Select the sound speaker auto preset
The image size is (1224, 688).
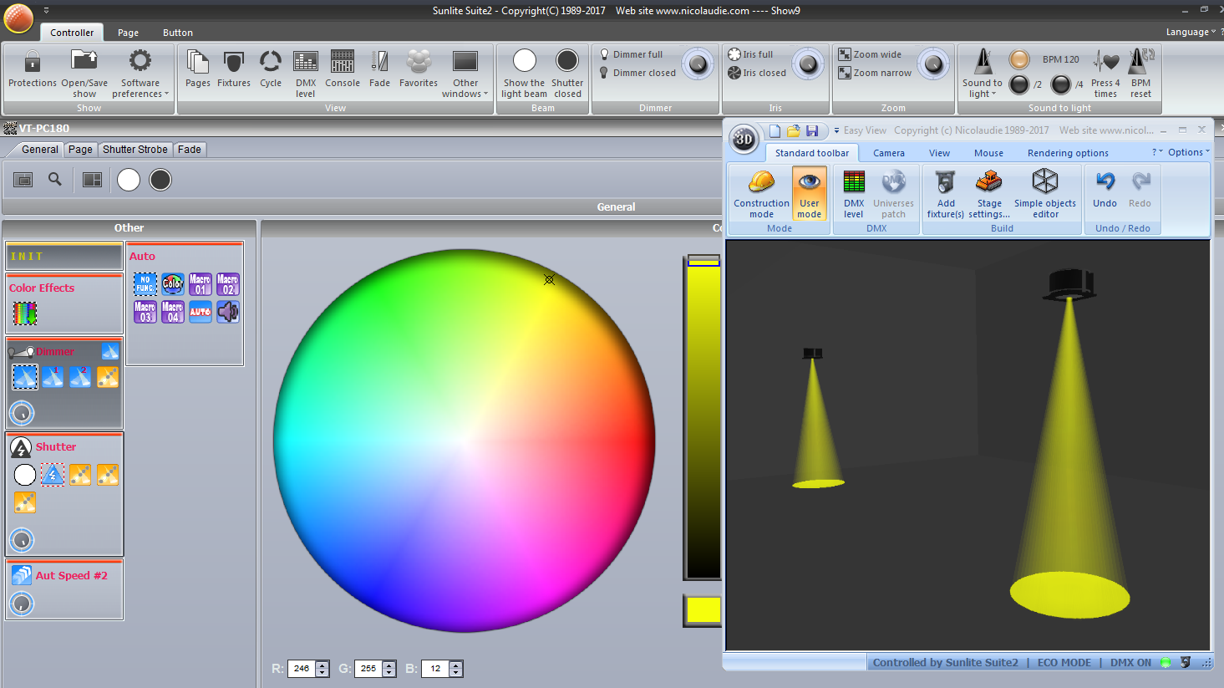pyautogui.click(x=228, y=312)
